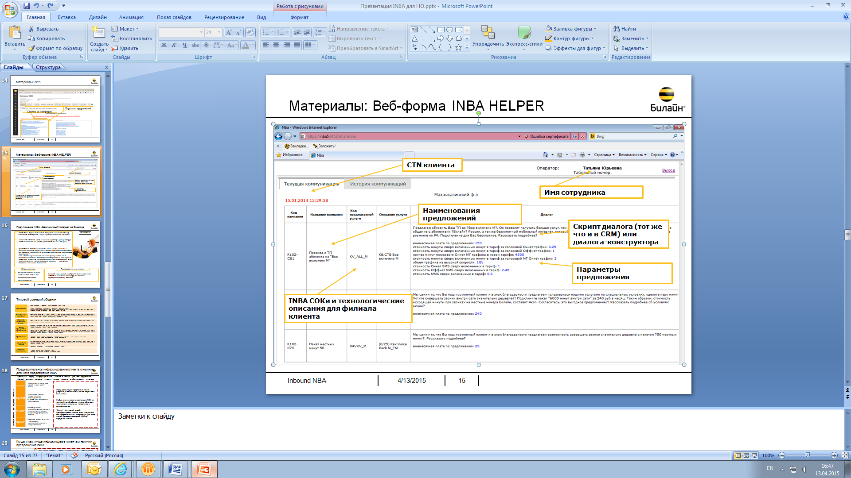The image size is (851, 478).
Task: Click bulleted list icon
Action: coord(265,32)
